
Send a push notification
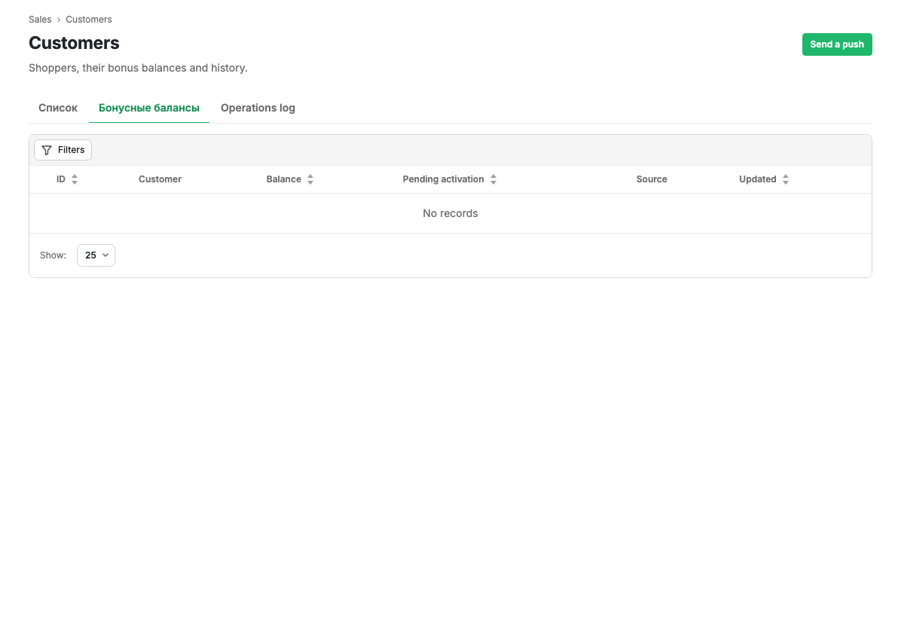point(837,44)
